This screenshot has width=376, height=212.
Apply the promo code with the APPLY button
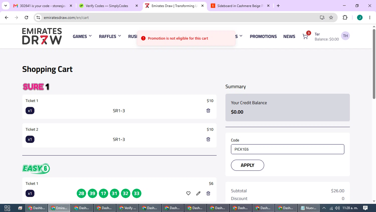pyautogui.click(x=247, y=165)
